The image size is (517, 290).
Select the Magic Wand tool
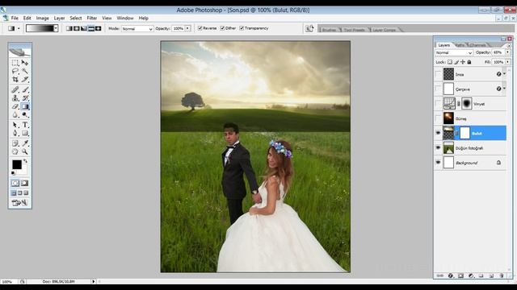coord(25,71)
